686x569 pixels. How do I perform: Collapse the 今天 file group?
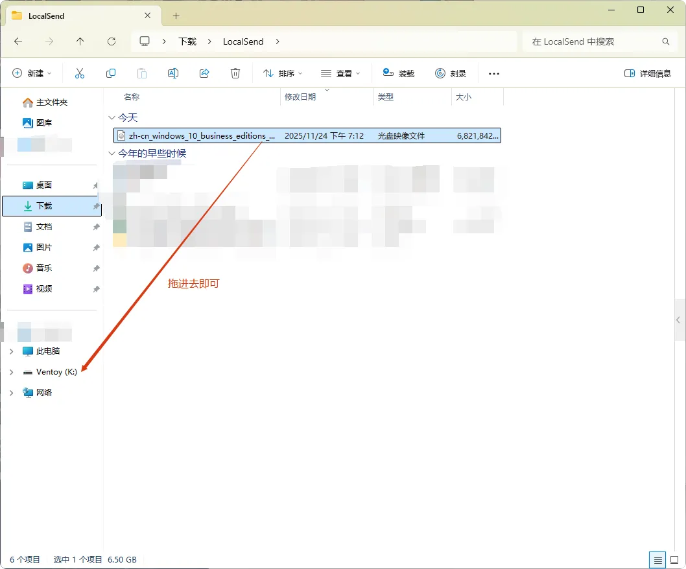112,118
